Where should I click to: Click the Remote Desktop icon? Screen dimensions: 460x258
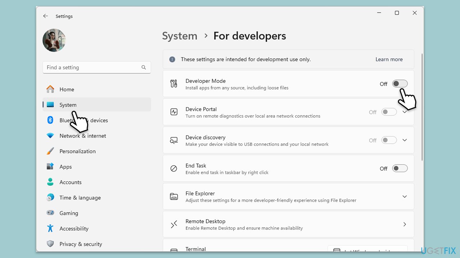tap(174, 224)
